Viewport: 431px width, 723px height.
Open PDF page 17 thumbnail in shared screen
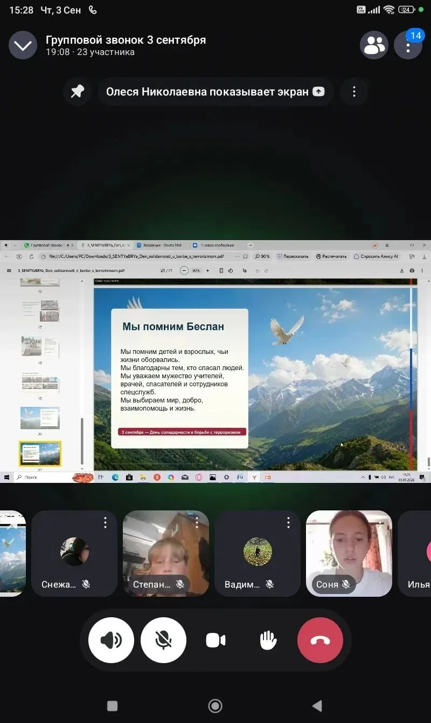pos(40,311)
